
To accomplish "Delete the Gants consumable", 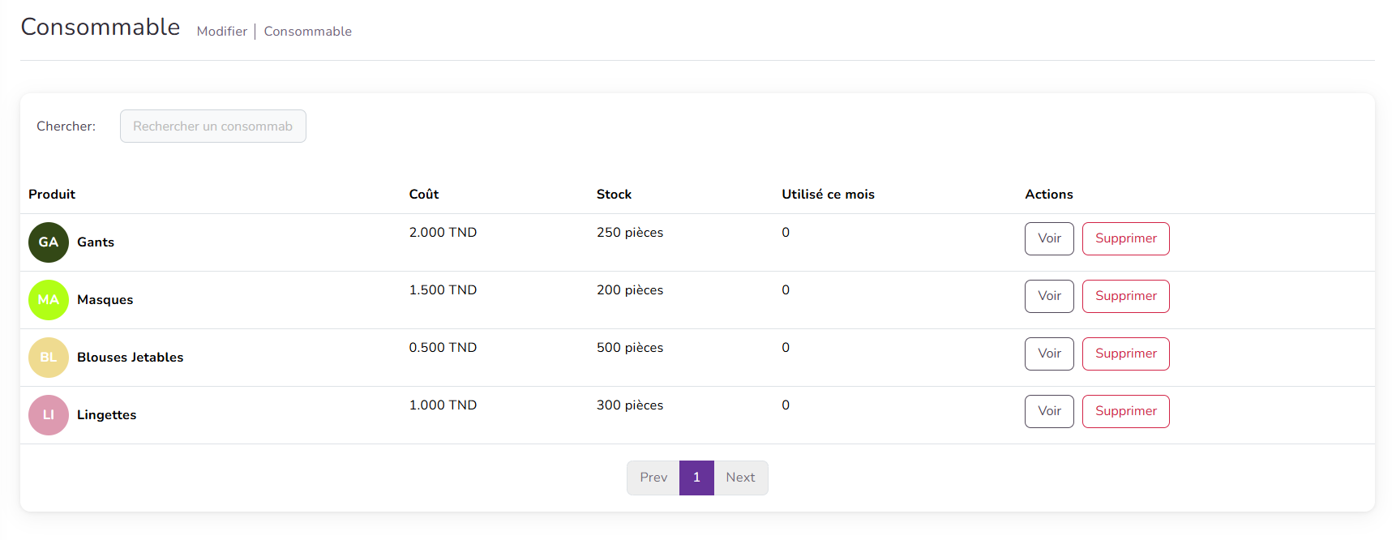I will (x=1125, y=238).
